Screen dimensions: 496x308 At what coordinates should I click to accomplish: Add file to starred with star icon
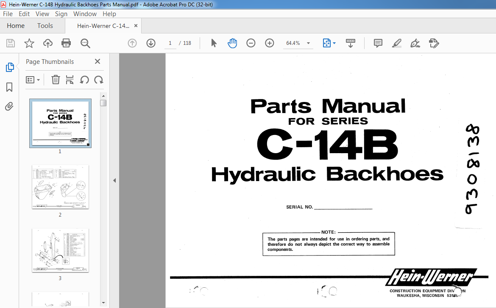[x=29, y=43]
